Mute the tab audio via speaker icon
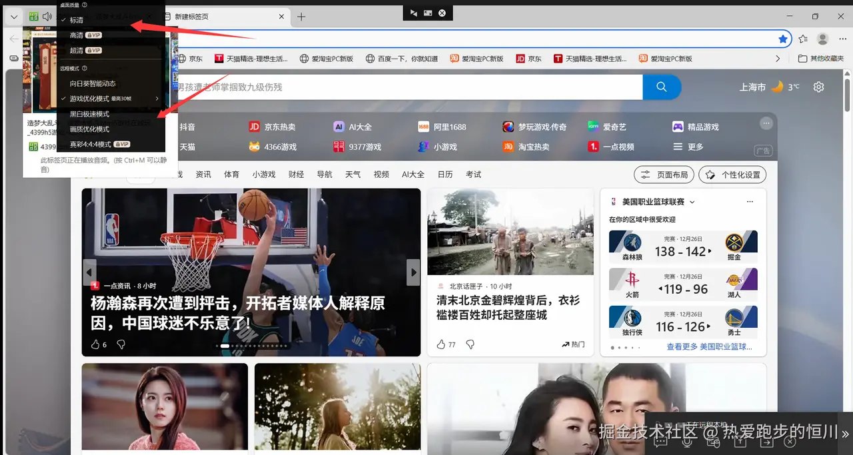The height and width of the screenshot is (455, 853). (x=46, y=16)
